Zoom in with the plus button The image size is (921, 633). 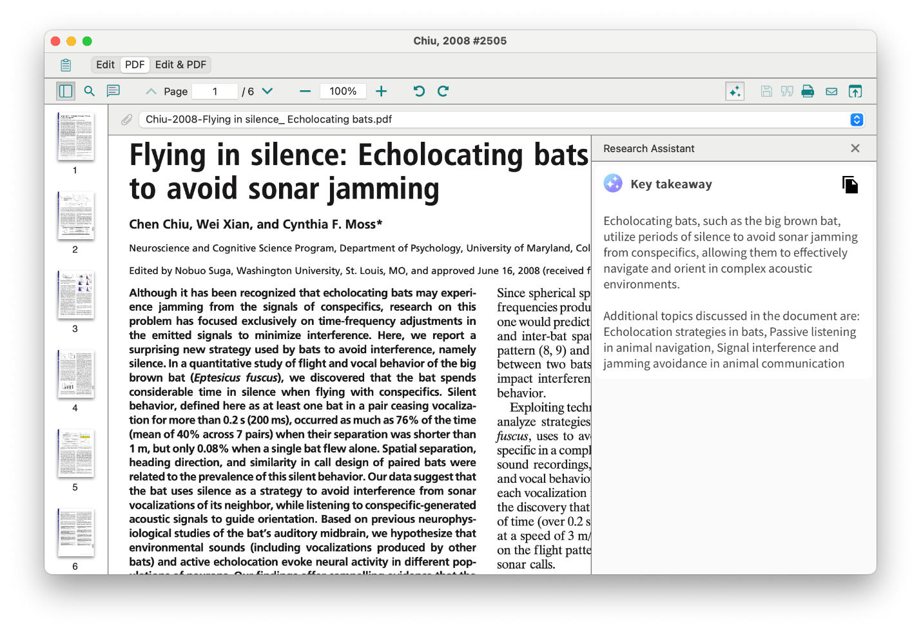click(x=382, y=91)
